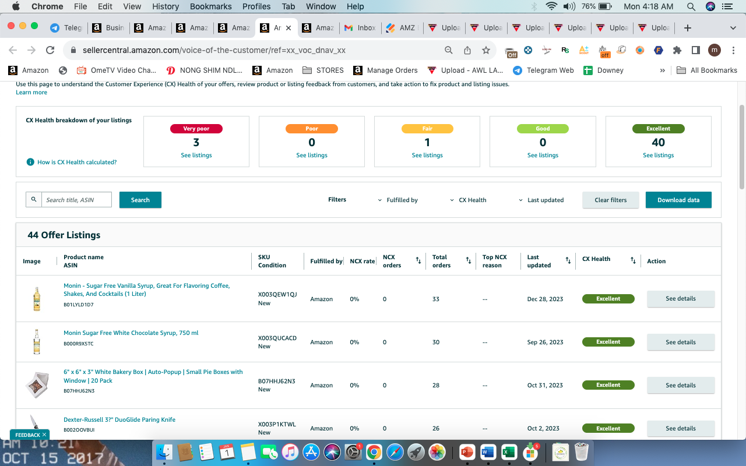The width and height of the screenshot is (746, 466).
Task: Open the Chrome profile avatar 'm'
Action: point(715,50)
